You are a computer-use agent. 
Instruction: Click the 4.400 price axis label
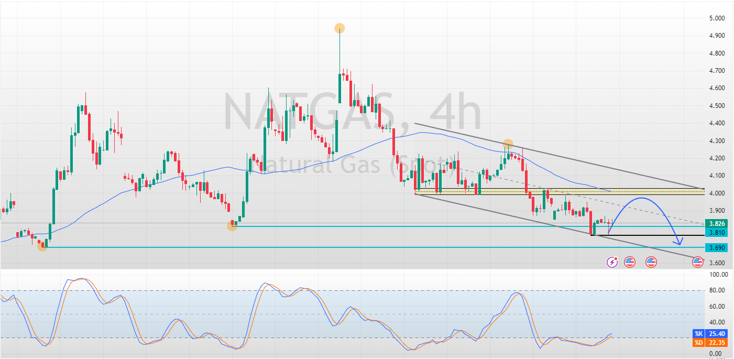point(718,123)
